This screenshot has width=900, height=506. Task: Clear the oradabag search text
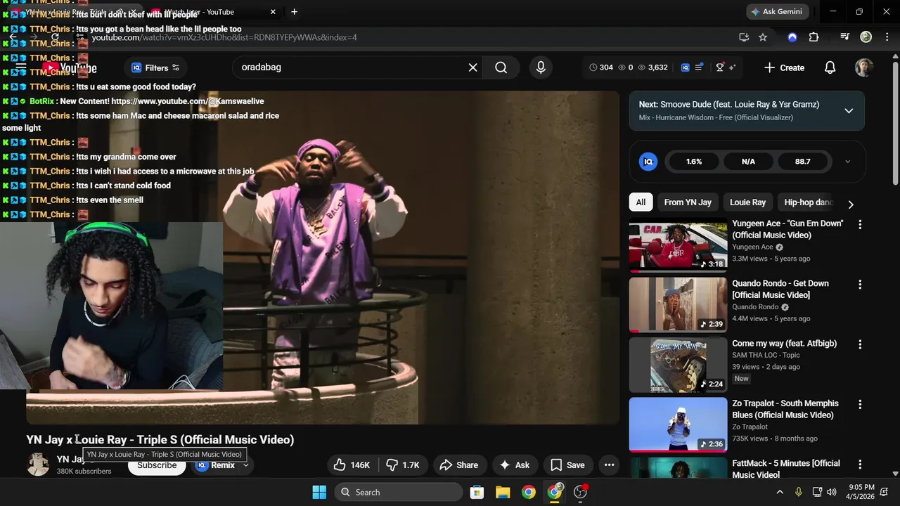coord(472,67)
